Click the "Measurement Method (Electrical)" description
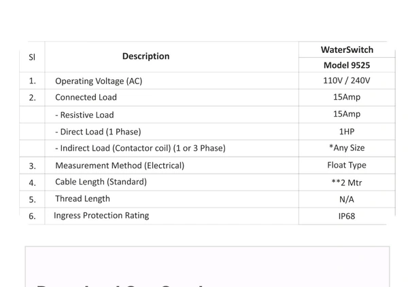 click(120, 165)
